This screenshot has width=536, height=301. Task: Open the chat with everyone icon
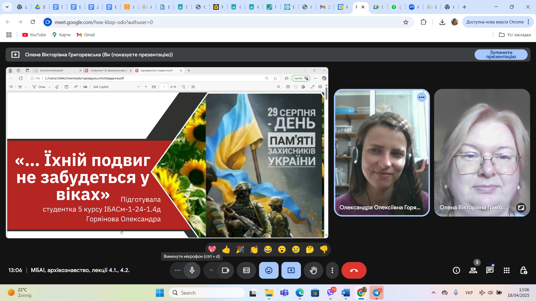tap(490, 270)
